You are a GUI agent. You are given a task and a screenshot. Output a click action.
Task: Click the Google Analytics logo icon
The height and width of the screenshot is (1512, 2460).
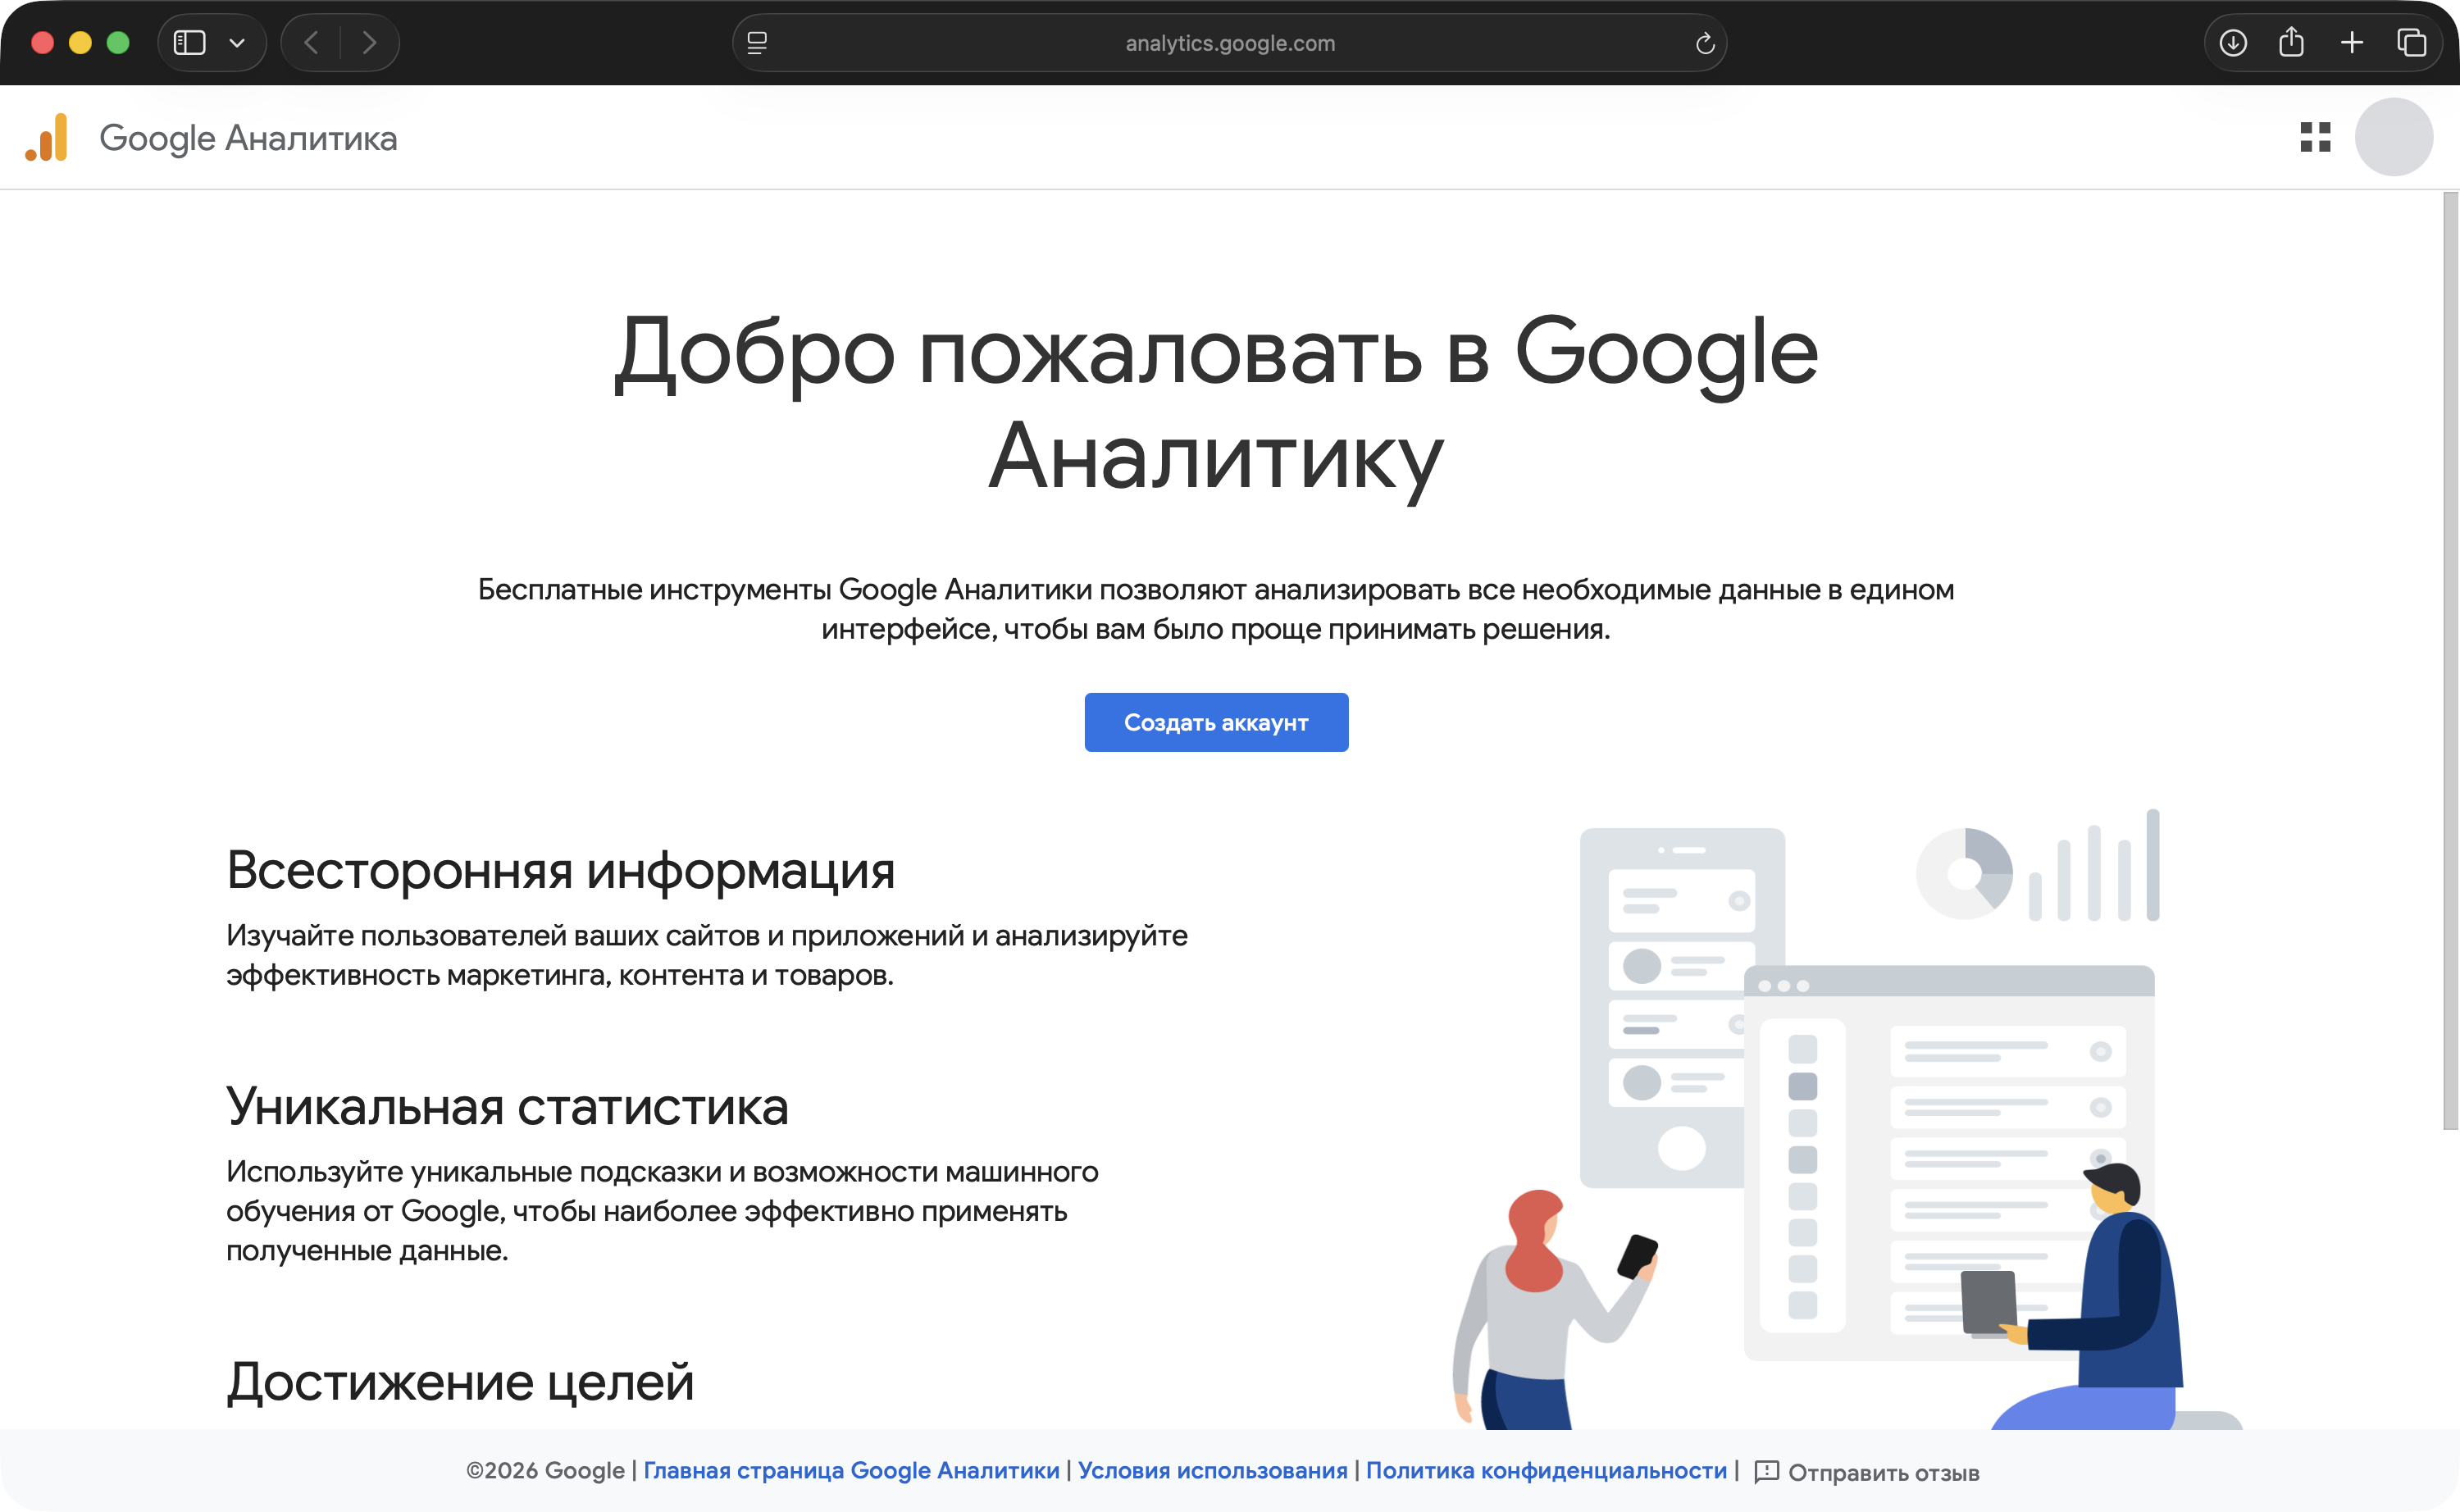pos(47,137)
